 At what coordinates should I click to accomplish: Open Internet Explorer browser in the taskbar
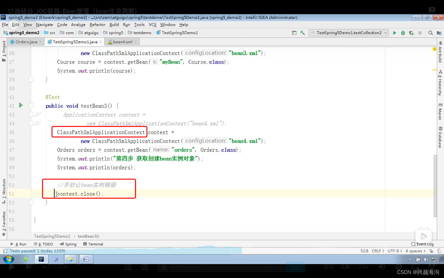coord(26,259)
